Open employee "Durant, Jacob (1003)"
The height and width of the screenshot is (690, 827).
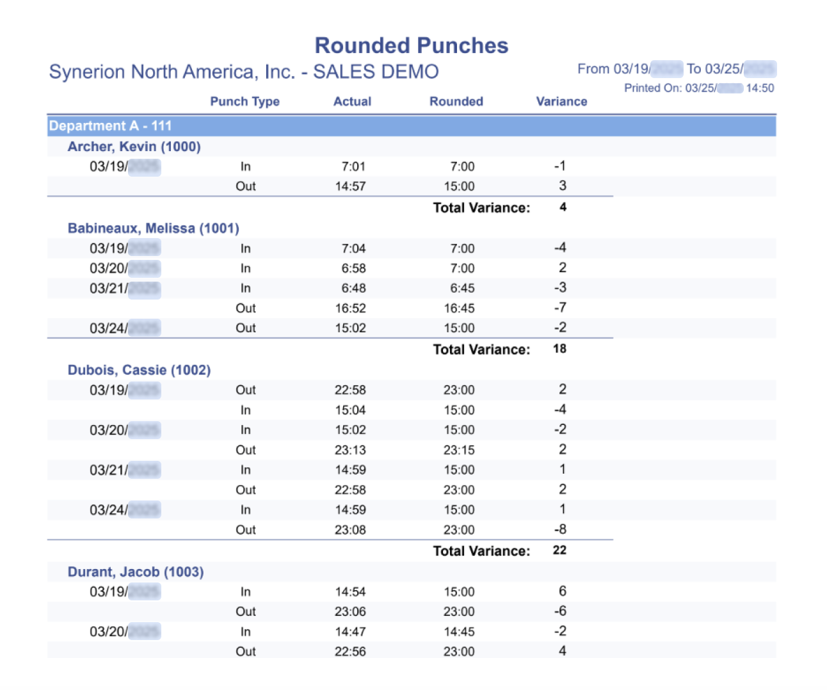pyautogui.click(x=136, y=572)
